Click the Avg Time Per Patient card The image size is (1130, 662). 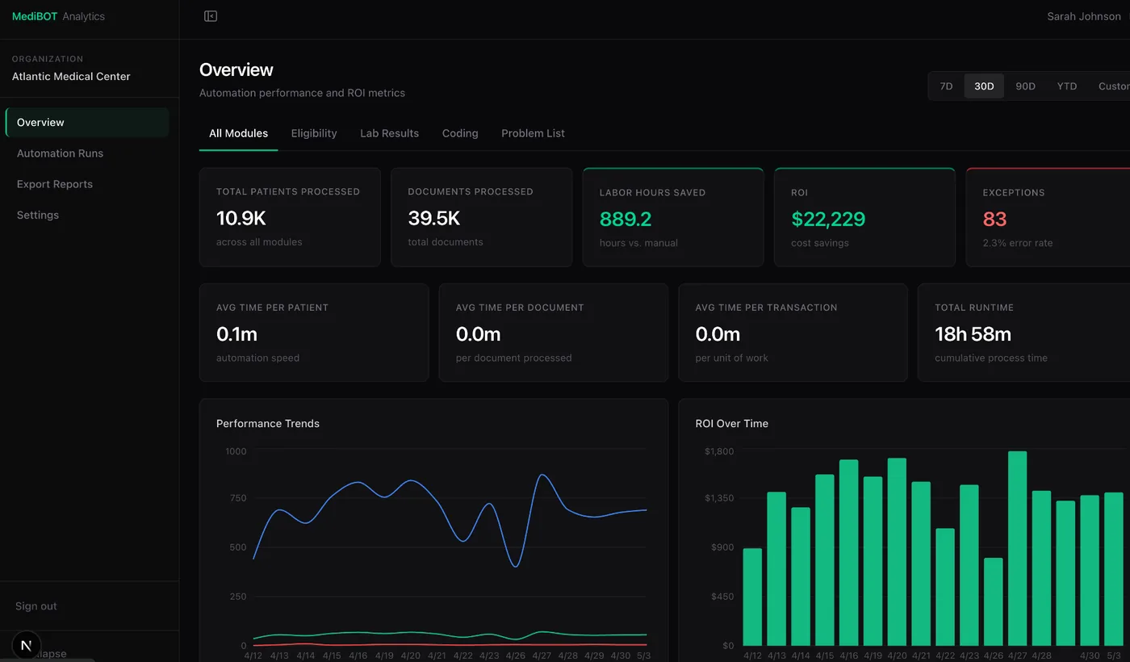(x=314, y=333)
